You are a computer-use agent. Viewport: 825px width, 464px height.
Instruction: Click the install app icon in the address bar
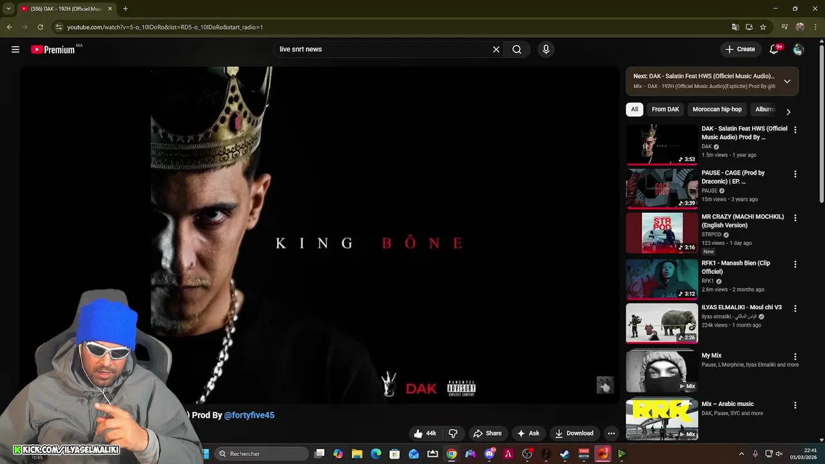749,27
